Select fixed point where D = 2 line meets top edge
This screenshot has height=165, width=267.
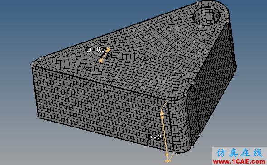(x=167, y=101)
